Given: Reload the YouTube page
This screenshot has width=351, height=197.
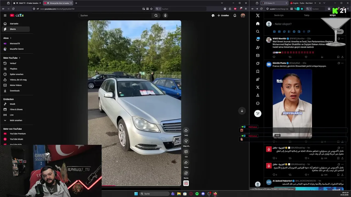Looking at the screenshot, I should [13, 9].
